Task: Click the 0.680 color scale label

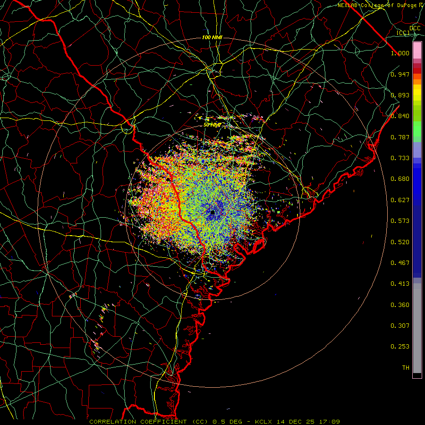Action: point(400,179)
